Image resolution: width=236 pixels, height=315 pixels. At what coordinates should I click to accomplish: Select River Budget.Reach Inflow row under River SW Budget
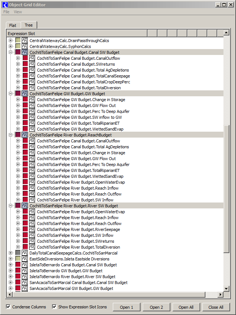tap(78, 218)
